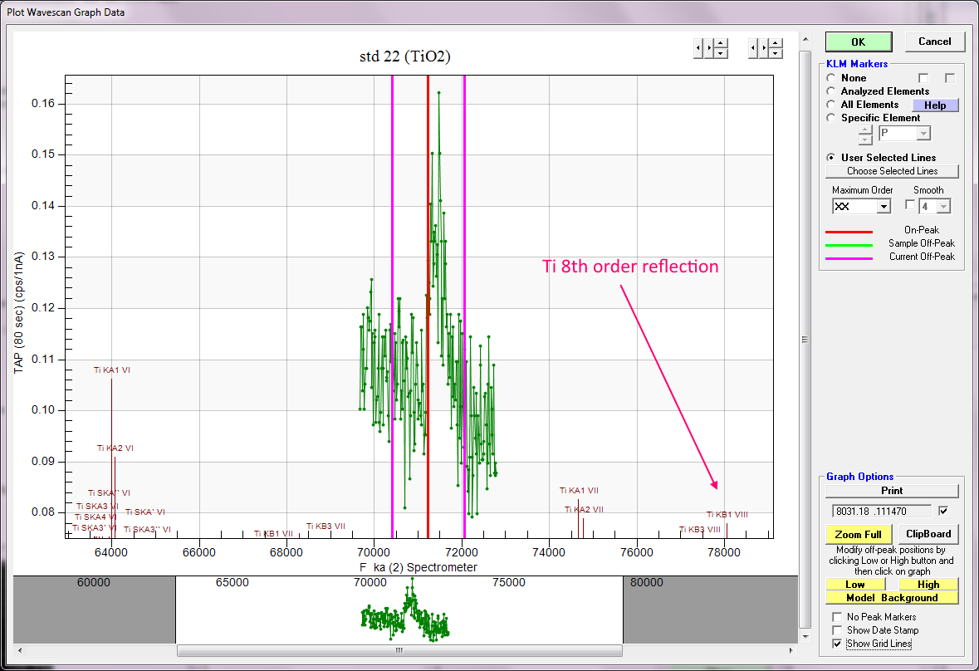Expand the Smooth value dropdown
The width and height of the screenshot is (979, 671).
point(942,206)
